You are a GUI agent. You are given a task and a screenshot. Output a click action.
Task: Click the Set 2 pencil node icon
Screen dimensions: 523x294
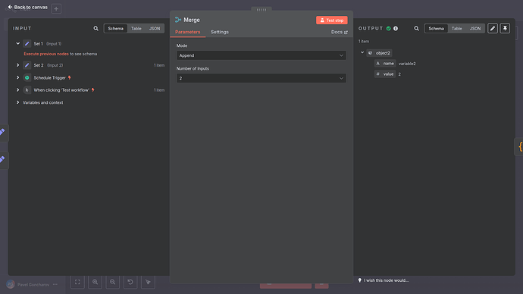point(27,65)
